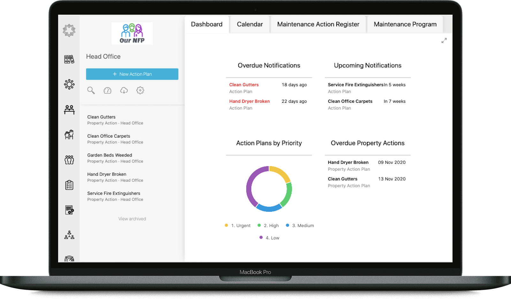Click the View archived link

click(x=132, y=219)
